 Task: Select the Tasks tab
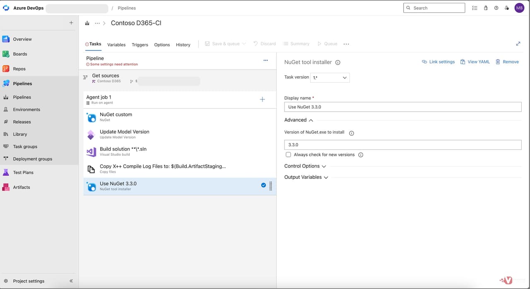coord(93,44)
